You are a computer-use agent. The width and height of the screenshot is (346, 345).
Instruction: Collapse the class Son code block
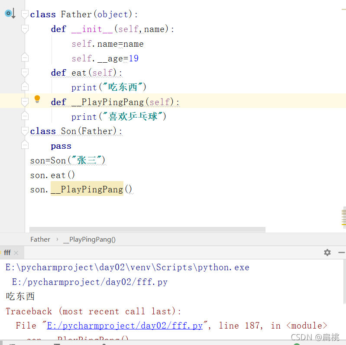click(25, 131)
